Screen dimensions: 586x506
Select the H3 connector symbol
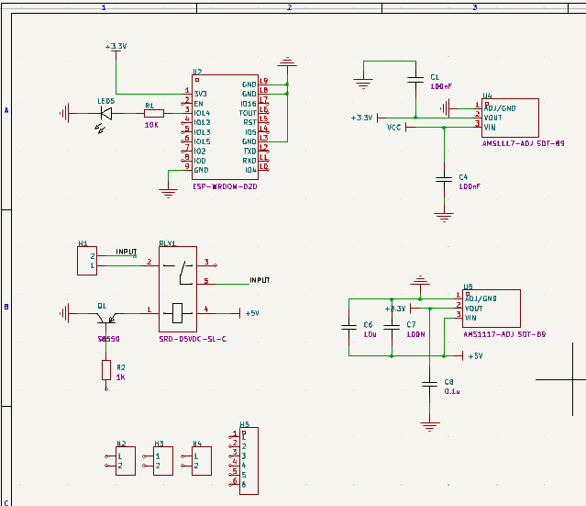(x=163, y=461)
